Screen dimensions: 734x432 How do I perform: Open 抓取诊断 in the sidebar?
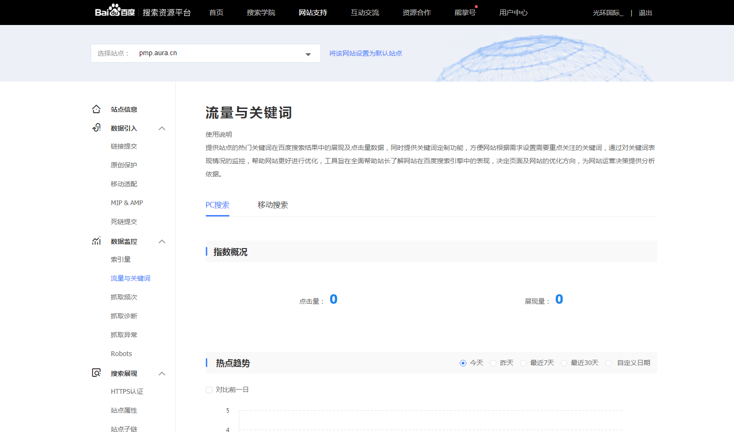pos(124,316)
